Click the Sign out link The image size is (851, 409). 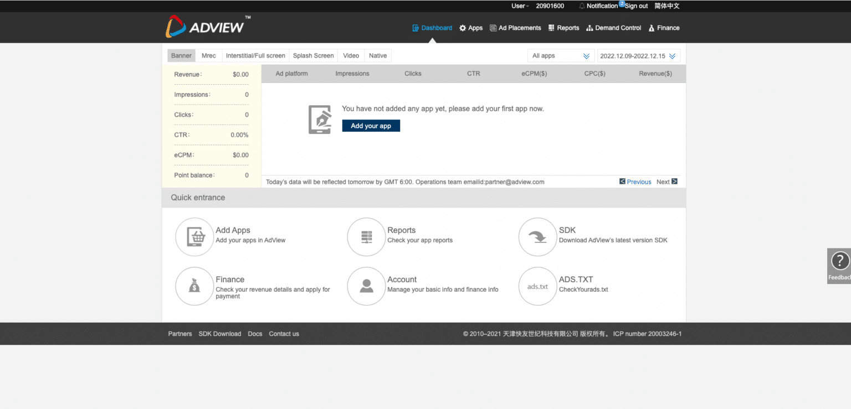click(x=636, y=6)
